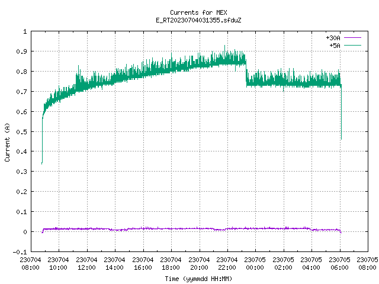Image resolution: width=379 pixels, height=284 pixels.
Task: Click the y-axis tick value 0.9
Action: pyautogui.click(x=21, y=51)
